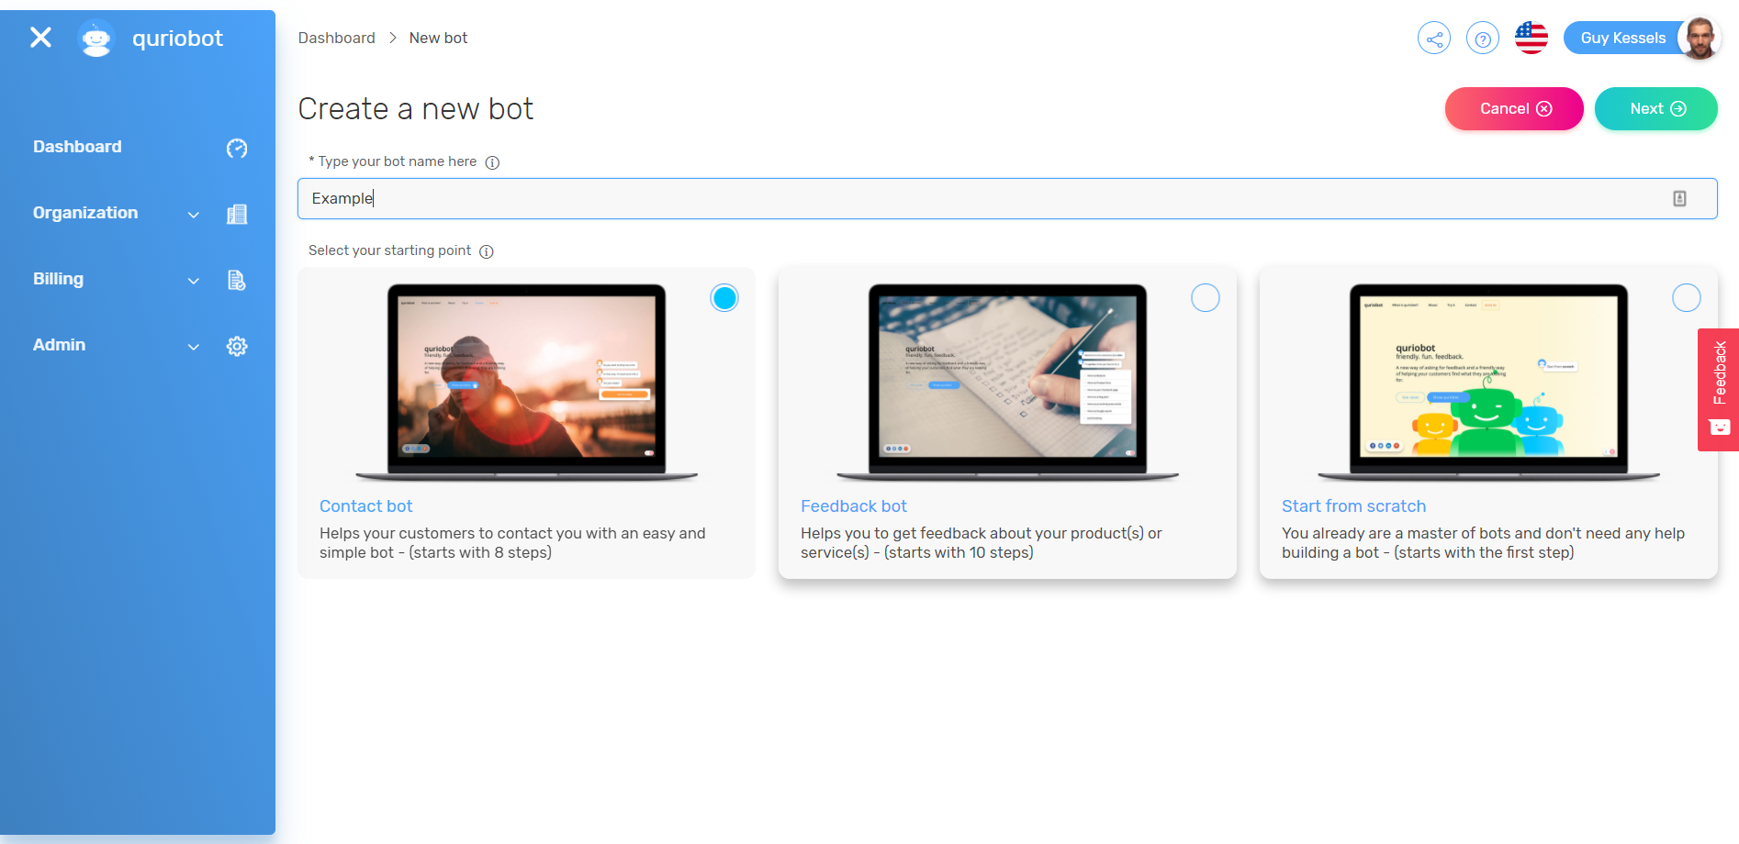Open the share icon in header
1739x844 pixels.
(x=1434, y=39)
